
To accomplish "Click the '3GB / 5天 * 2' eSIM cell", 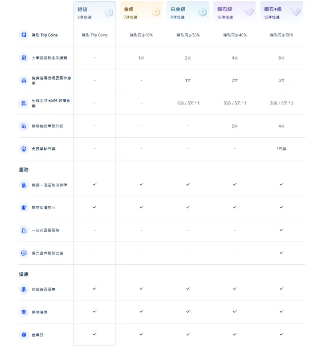I will pyautogui.click(x=282, y=103).
